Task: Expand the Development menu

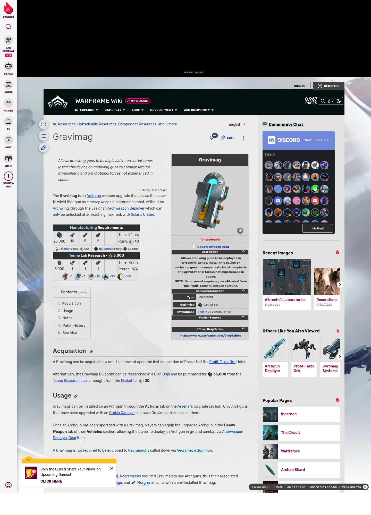Action: click(x=164, y=110)
